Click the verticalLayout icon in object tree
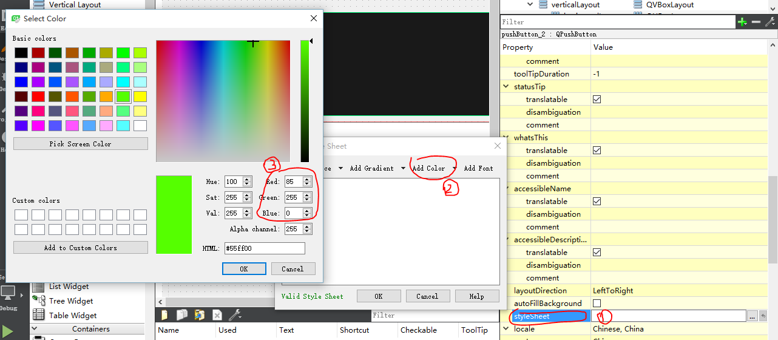 (x=542, y=5)
